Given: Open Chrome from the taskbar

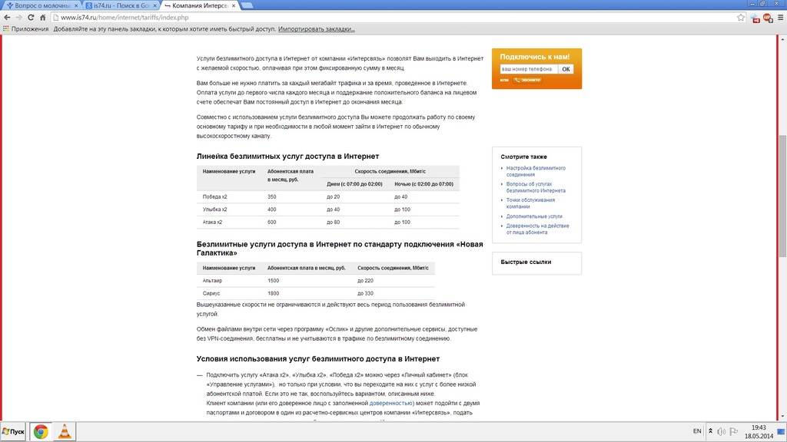Looking at the screenshot, I should (41, 431).
